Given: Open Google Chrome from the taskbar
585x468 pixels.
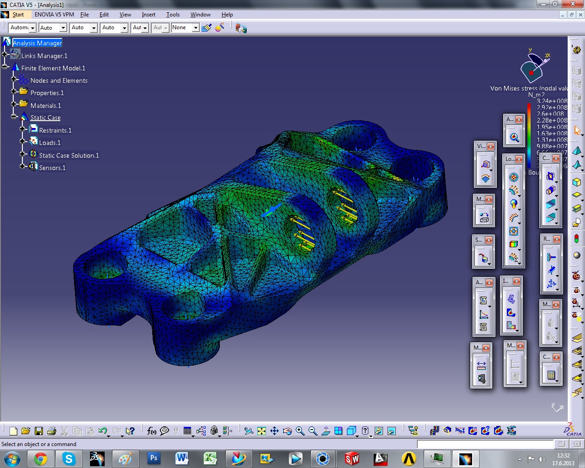Looking at the screenshot, I should click(41, 458).
